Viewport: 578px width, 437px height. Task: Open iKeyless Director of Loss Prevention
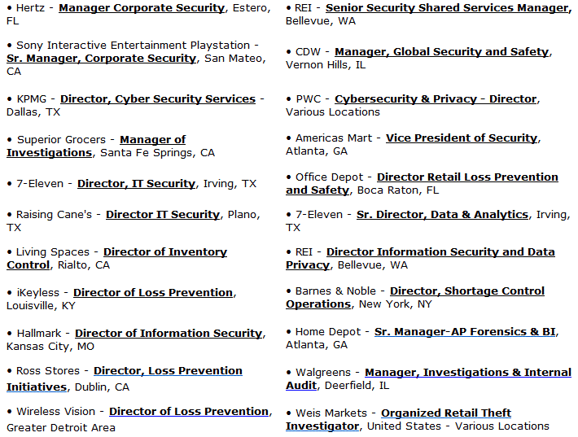tap(153, 293)
